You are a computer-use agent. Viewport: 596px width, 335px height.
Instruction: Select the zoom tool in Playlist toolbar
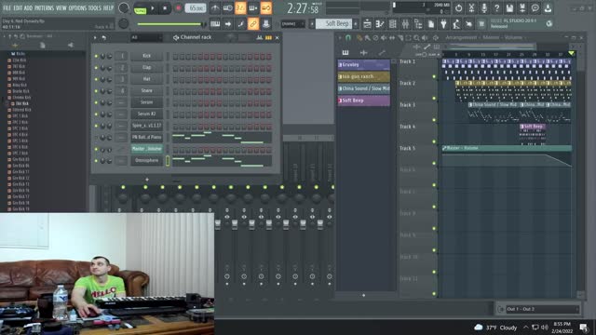[416, 37]
